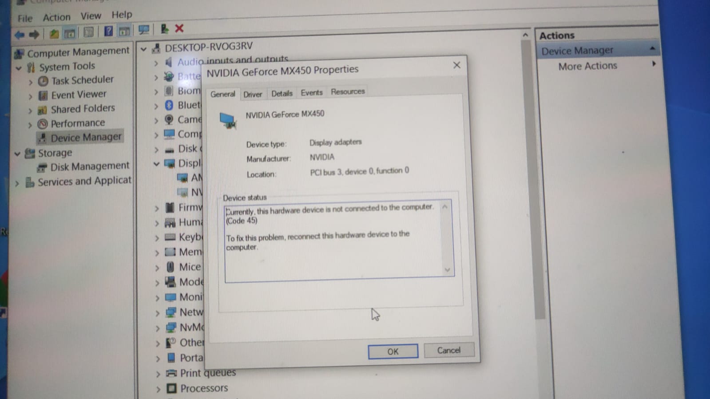Collapse the Device Manager section in Actions pane
The height and width of the screenshot is (399, 710).
[x=652, y=48]
